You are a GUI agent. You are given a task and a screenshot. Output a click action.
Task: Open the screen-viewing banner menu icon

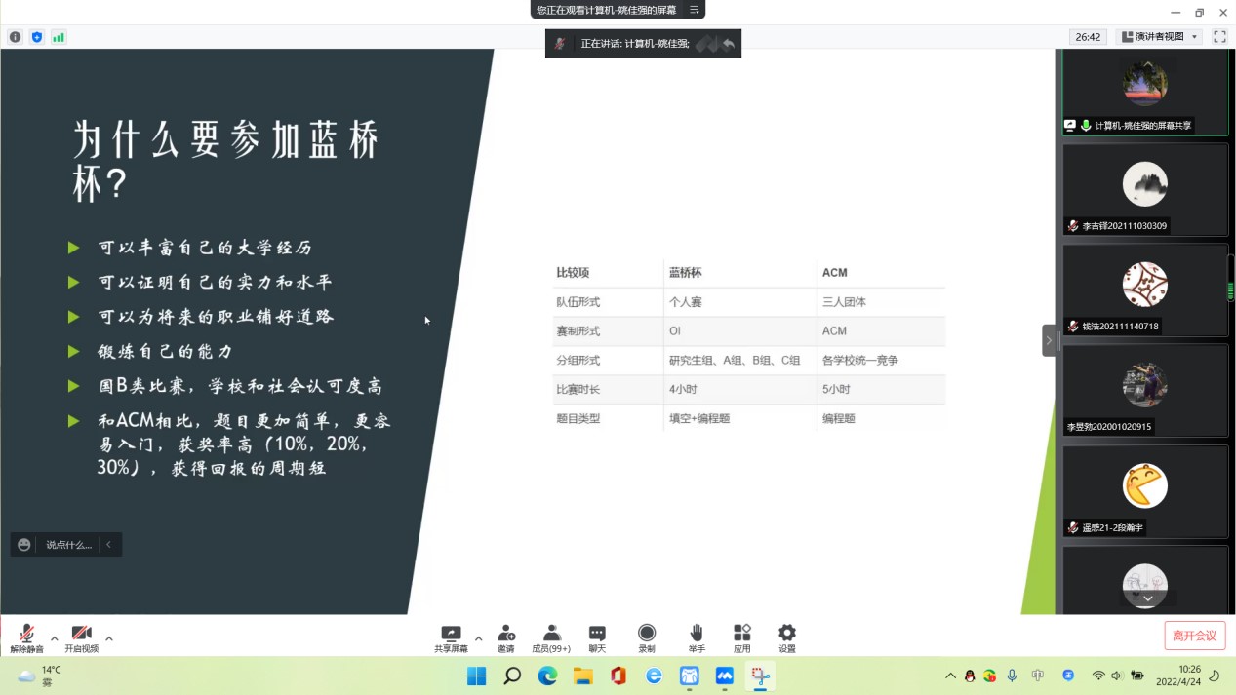pos(695,10)
